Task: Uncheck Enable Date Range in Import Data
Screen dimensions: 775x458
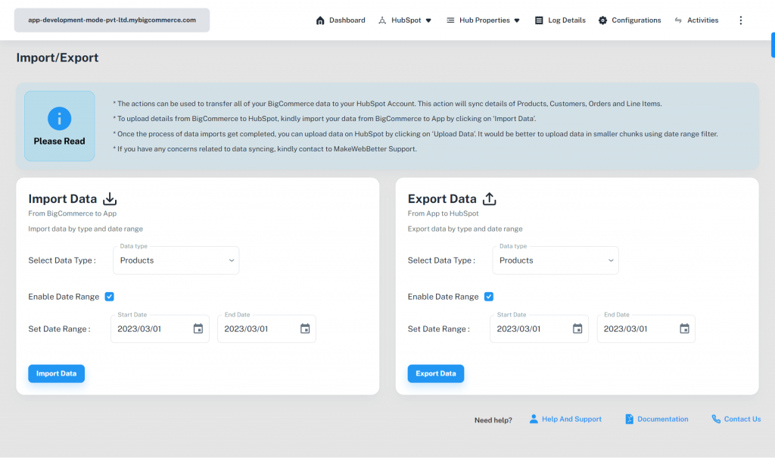Action: point(109,297)
